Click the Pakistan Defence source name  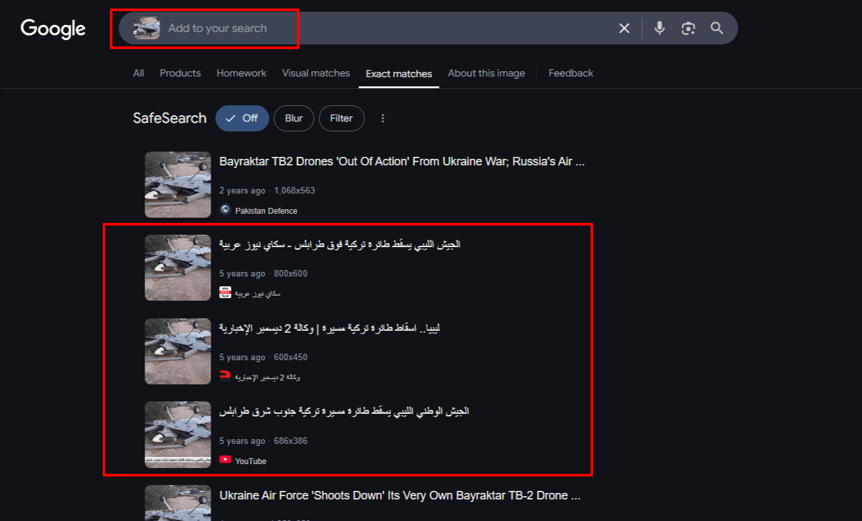click(x=266, y=210)
